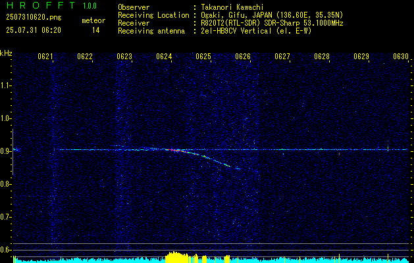Click antenna value 2el-HB9CV Vertical
The width and height of the screenshot is (414, 263).
[255, 31]
